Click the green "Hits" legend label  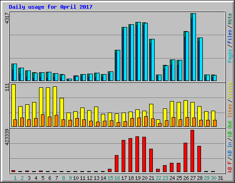point(230,19)
